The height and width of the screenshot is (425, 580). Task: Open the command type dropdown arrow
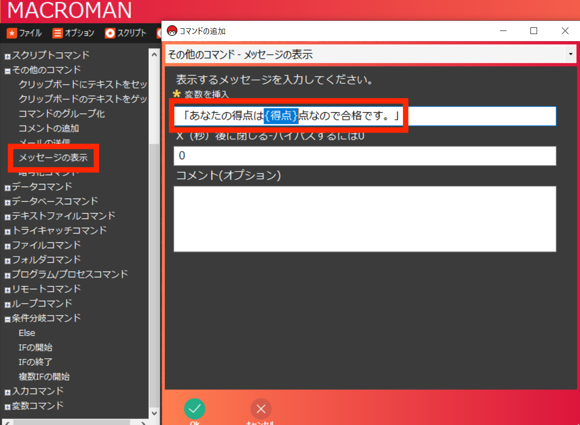click(x=571, y=54)
